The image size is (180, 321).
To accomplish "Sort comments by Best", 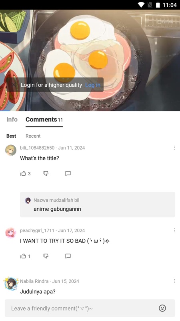I will pos(11,136).
